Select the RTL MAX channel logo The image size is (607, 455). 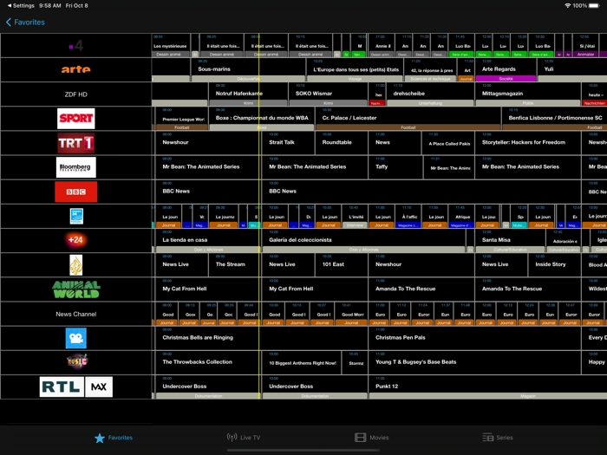pyautogui.click(x=76, y=387)
